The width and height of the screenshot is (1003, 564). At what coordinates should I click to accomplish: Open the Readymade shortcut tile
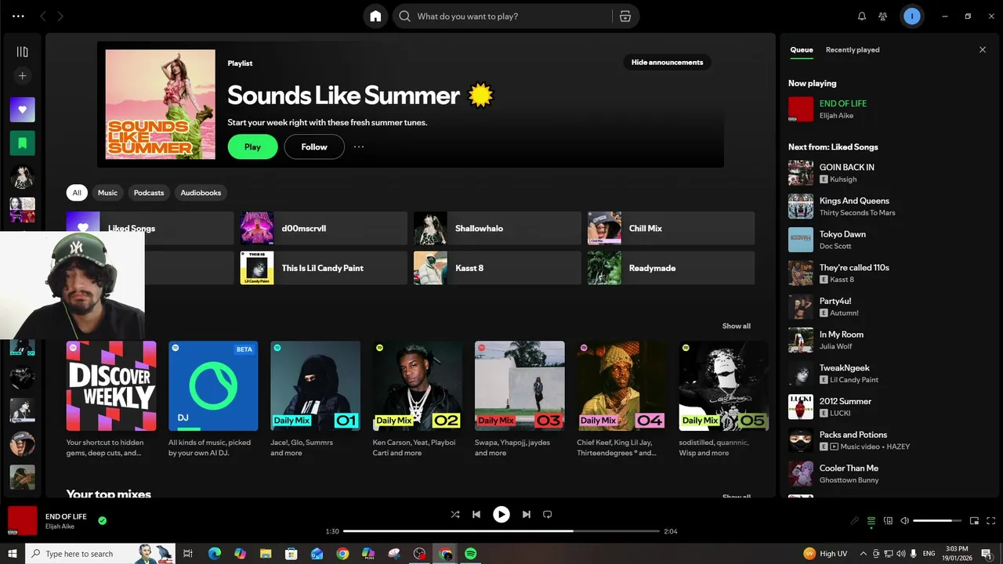tap(672, 268)
